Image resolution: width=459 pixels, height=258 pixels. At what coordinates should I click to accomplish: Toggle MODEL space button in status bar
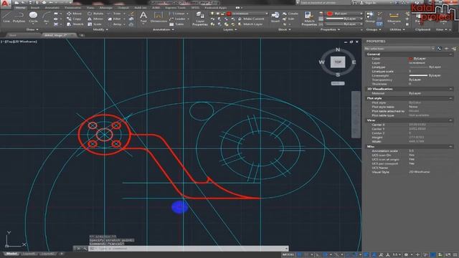[288, 254]
